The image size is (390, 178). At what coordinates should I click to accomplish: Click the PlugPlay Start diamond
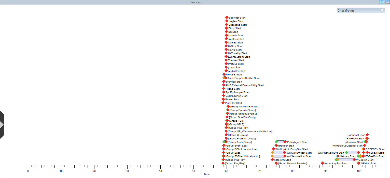coord(223,103)
